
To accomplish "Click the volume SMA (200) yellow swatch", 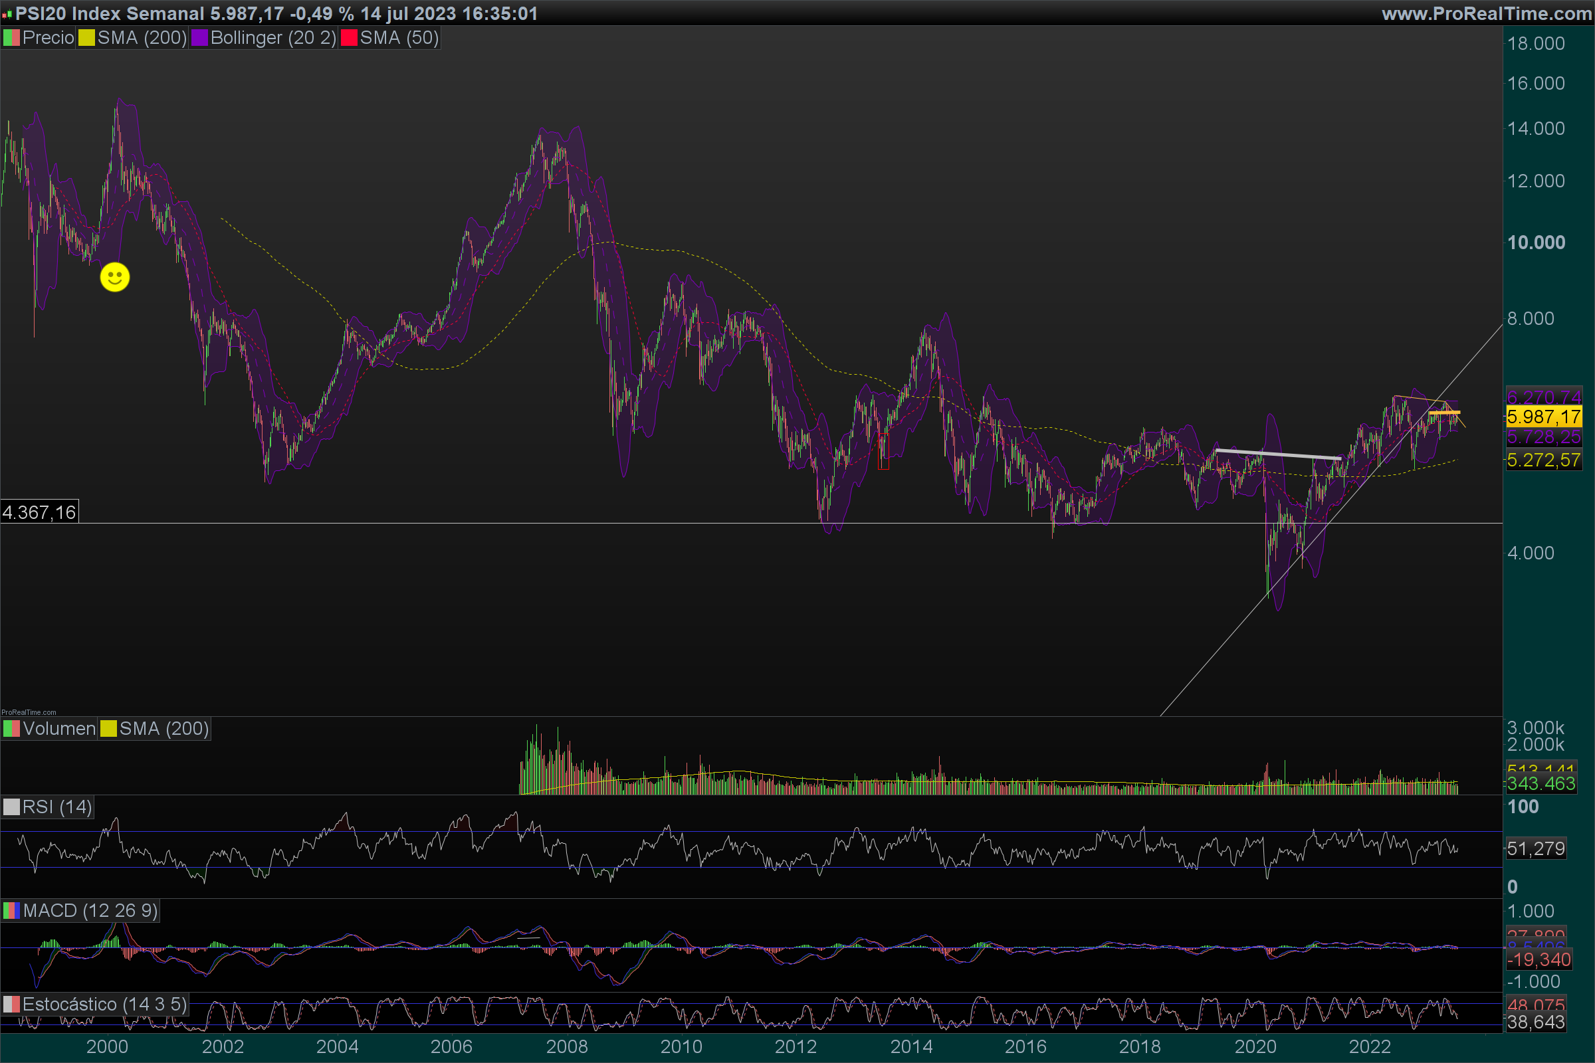I will click(108, 729).
